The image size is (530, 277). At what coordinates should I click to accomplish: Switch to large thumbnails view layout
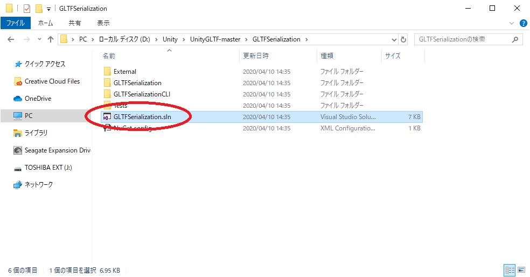click(521, 270)
